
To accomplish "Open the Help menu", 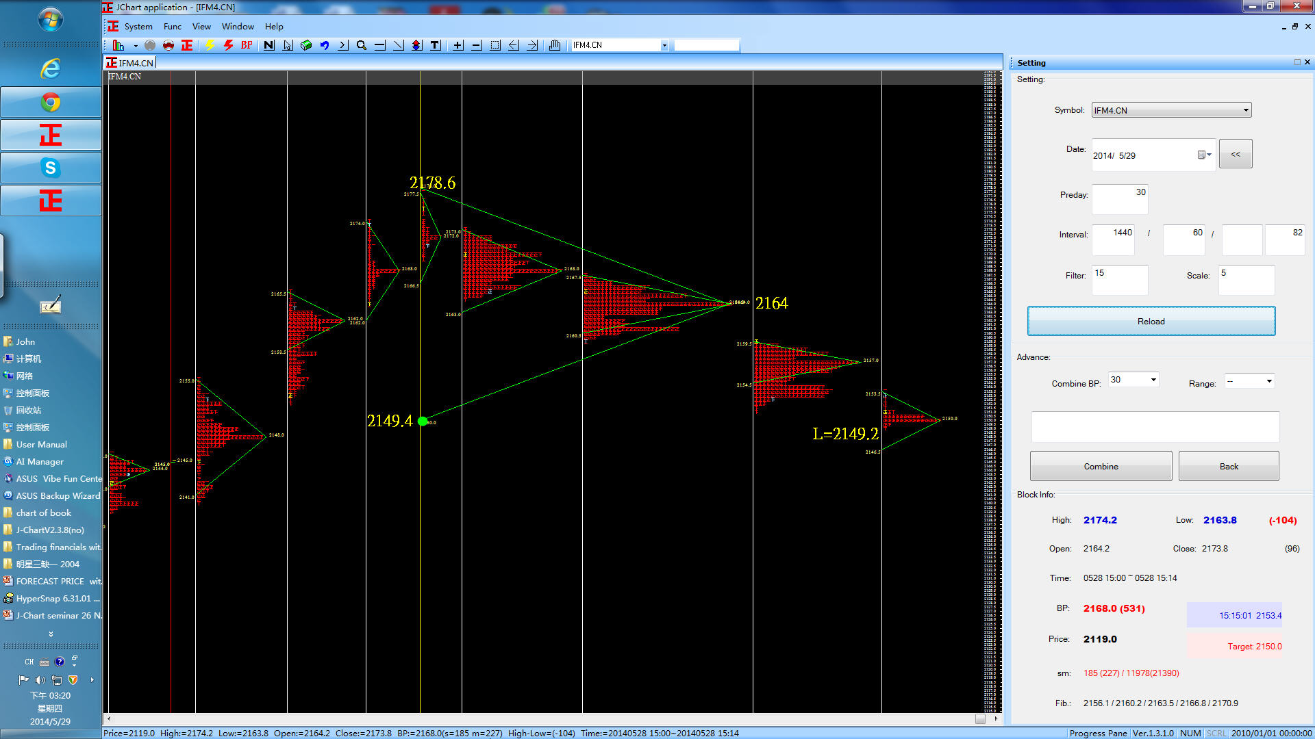I will [274, 27].
